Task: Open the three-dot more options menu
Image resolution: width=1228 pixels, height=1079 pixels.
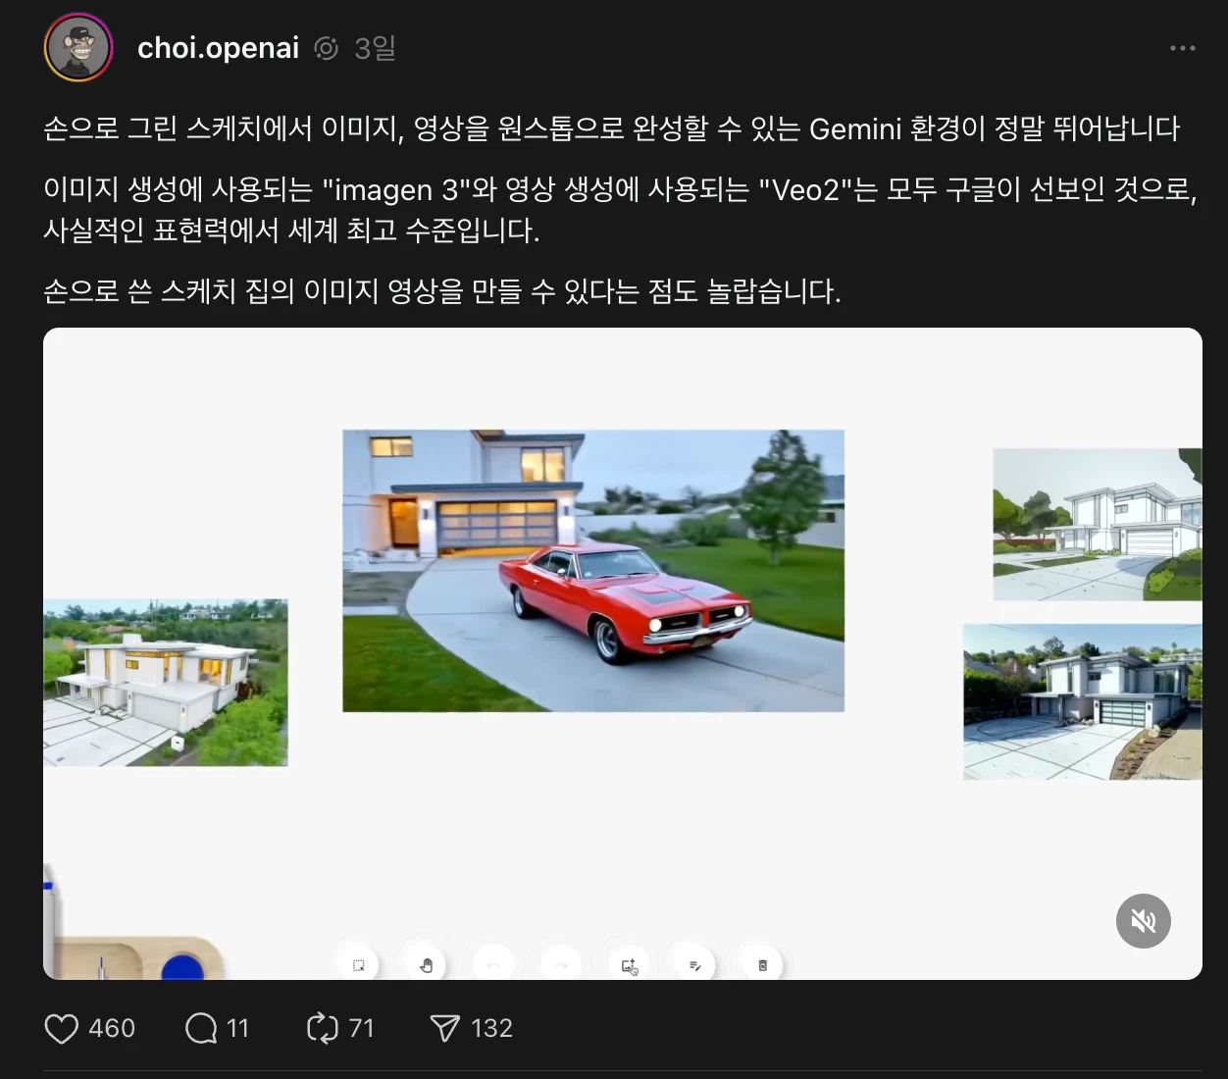Action: [1182, 48]
